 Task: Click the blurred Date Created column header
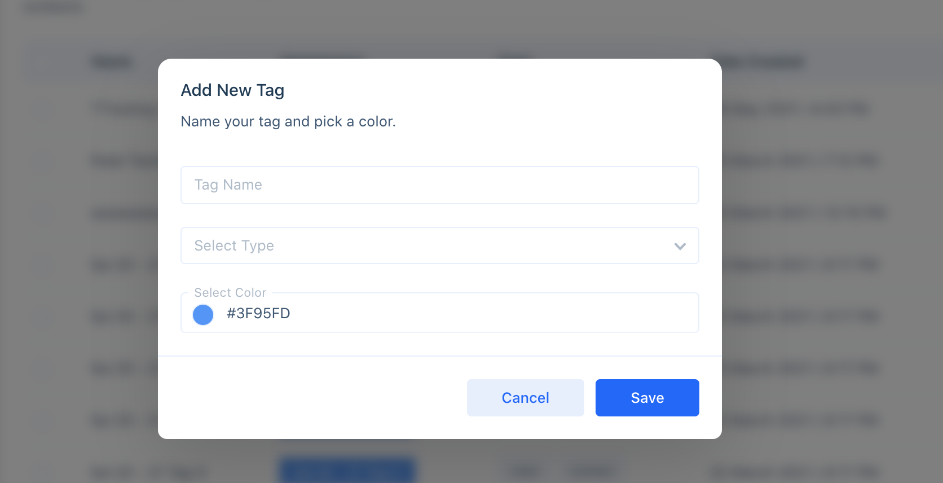(763, 62)
